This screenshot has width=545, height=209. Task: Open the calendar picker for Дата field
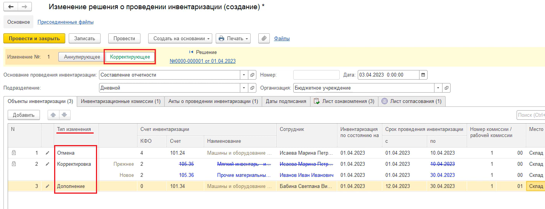coord(423,75)
